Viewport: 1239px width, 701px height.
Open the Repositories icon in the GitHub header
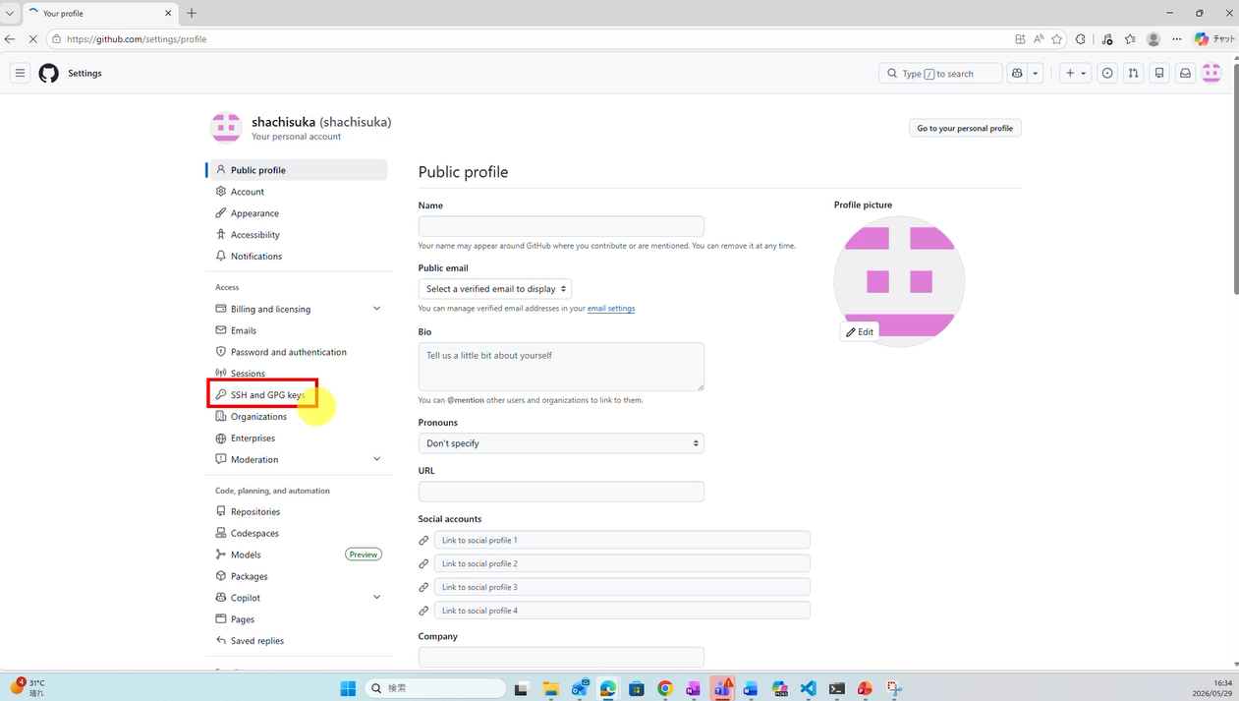pos(1159,73)
